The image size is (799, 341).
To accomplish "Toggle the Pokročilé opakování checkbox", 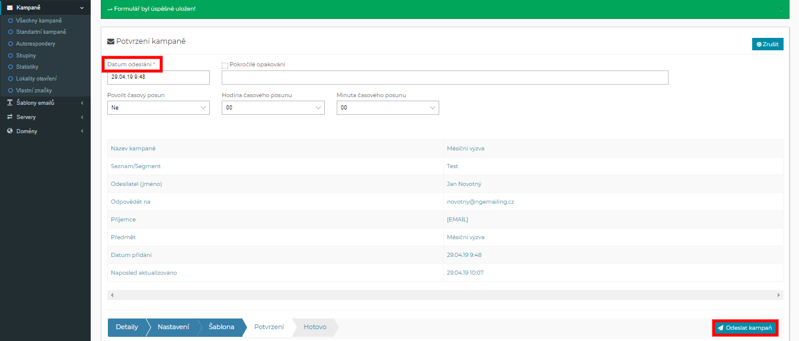I will pos(225,65).
